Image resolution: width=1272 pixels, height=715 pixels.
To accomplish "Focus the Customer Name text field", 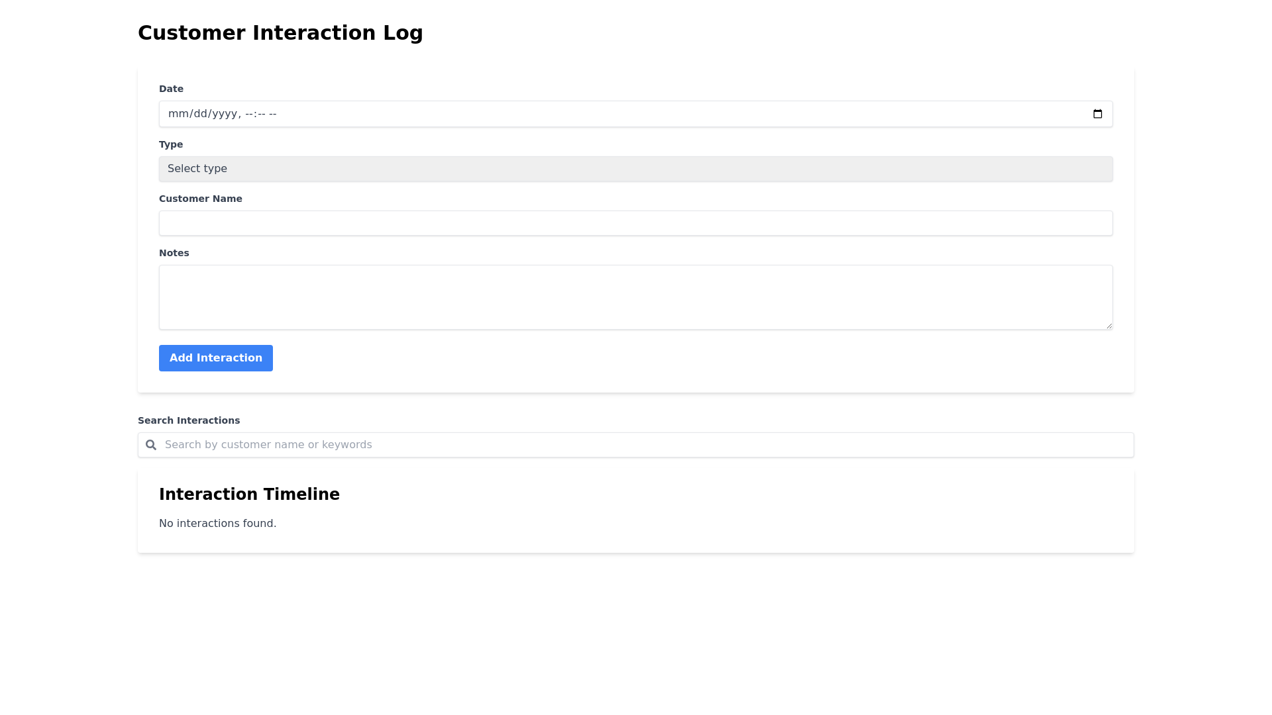I will (x=635, y=223).
